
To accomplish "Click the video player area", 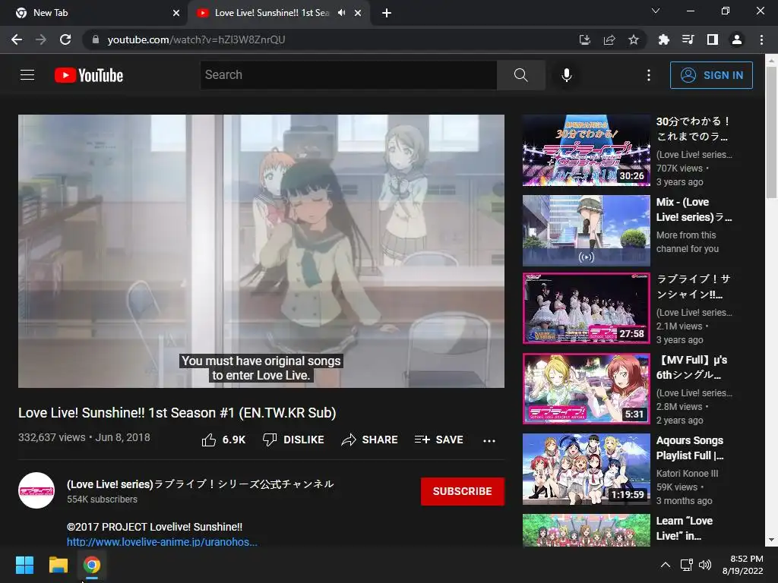I will tap(261, 251).
